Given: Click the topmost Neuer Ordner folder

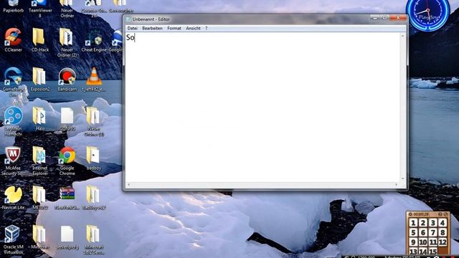Looking at the screenshot, I should pos(67,8).
